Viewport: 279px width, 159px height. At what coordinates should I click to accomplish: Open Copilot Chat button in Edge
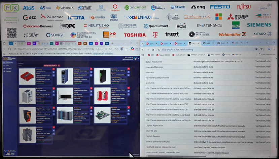tap(135, 49)
